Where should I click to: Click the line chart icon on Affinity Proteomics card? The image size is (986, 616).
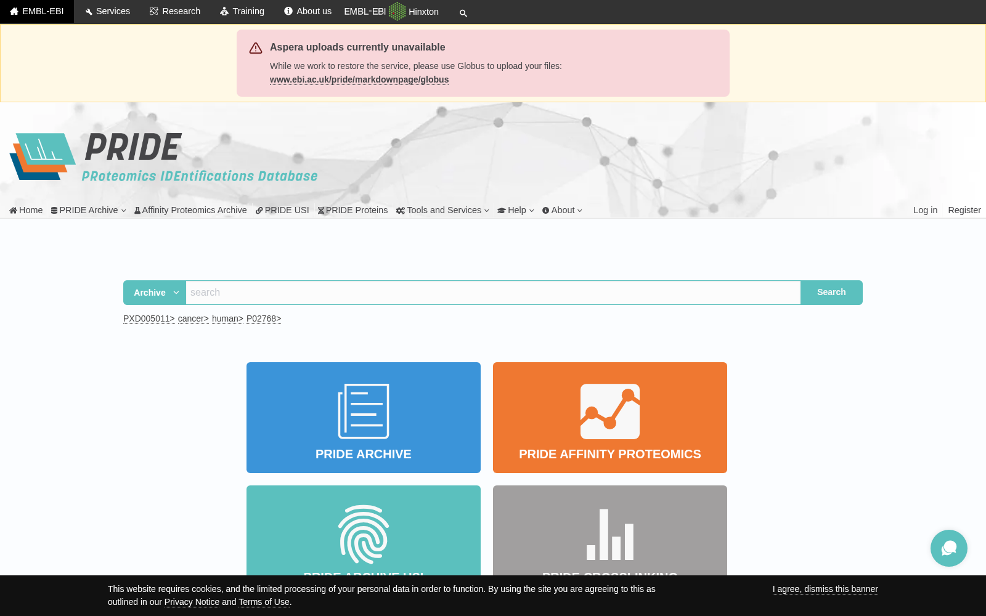pyautogui.click(x=610, y=411)
